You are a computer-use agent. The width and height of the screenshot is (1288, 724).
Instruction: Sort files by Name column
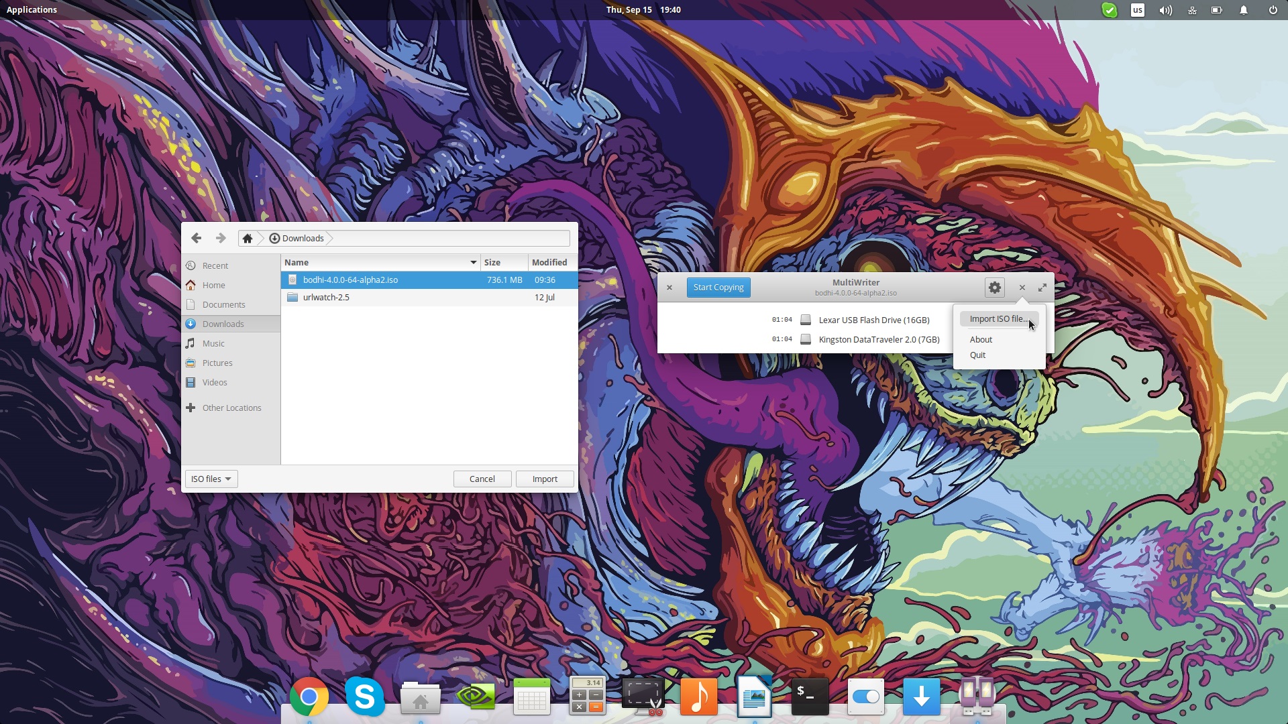coord(380,262)
